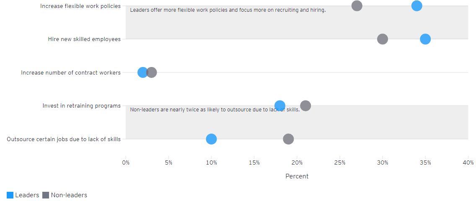Viewport: 476px width, 201px height.
Task: Toggle the Non-leaders series in the legend
Action: [x=69, y=195]
